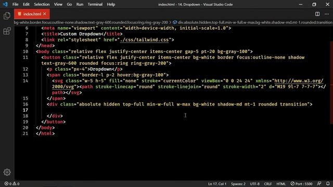This screenshot has height=187, width=333.
Task: Open the Explorer view in activity bar
Action: click(7, 16)
